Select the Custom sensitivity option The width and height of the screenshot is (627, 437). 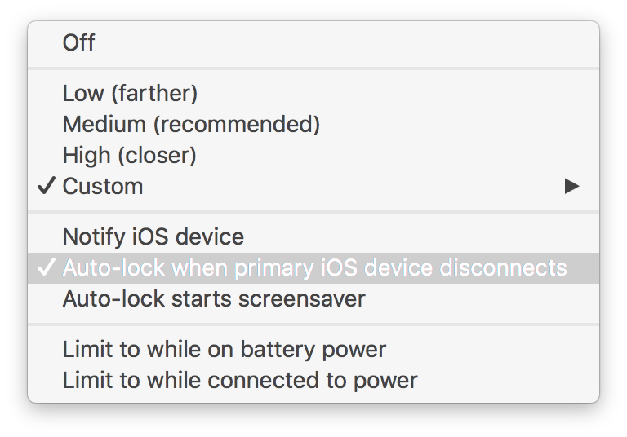(x=103, y=186)
